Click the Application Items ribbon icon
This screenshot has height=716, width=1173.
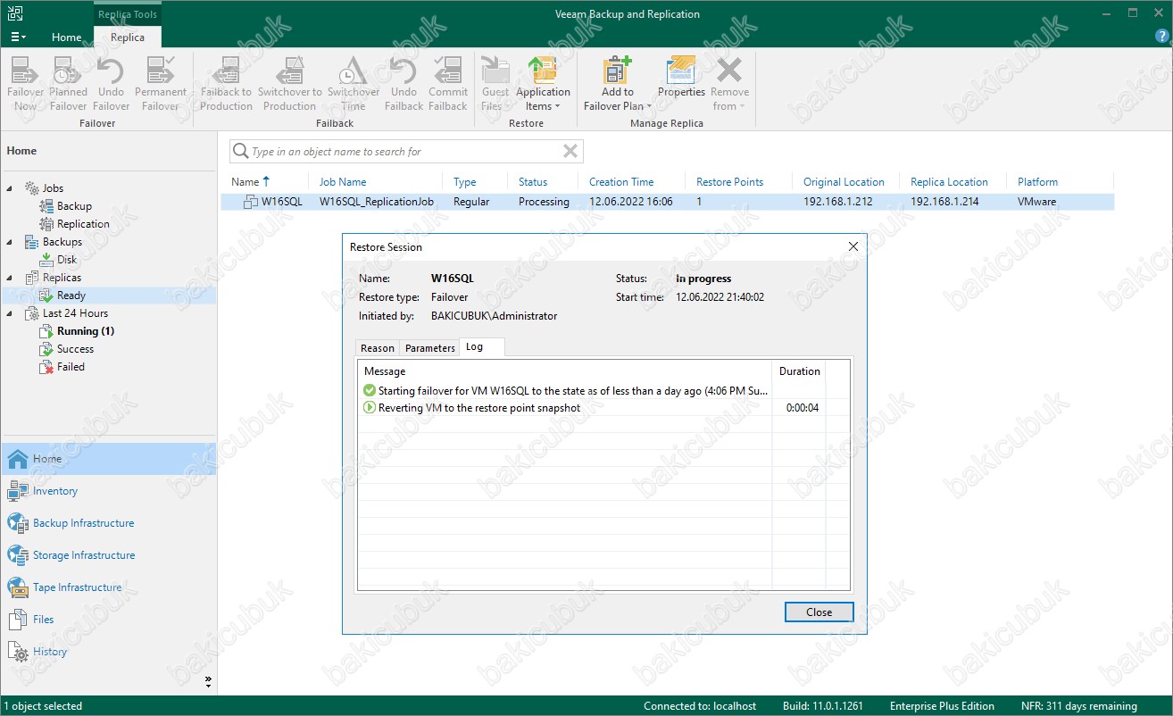pos(543,71)
